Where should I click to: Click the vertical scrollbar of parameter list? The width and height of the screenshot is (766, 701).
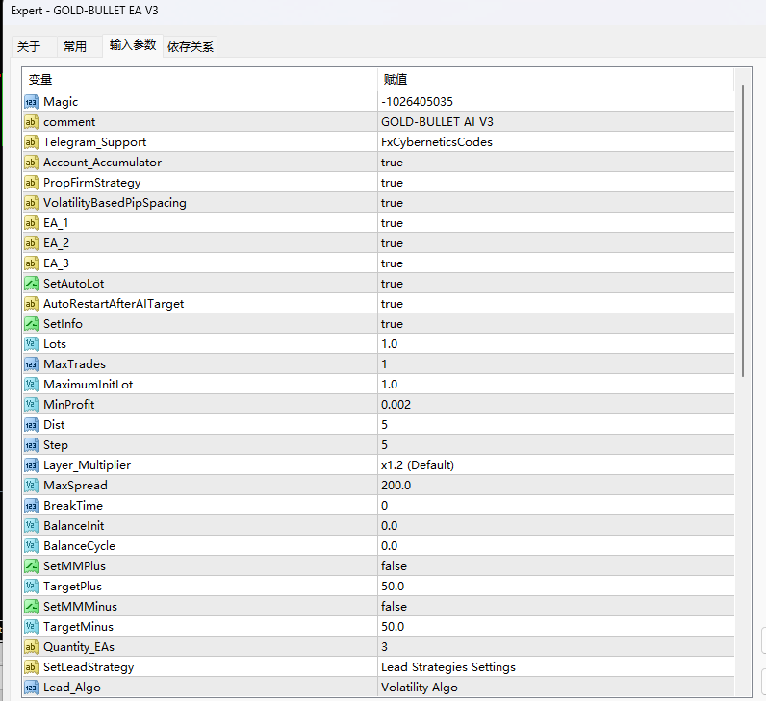point(741,231)
